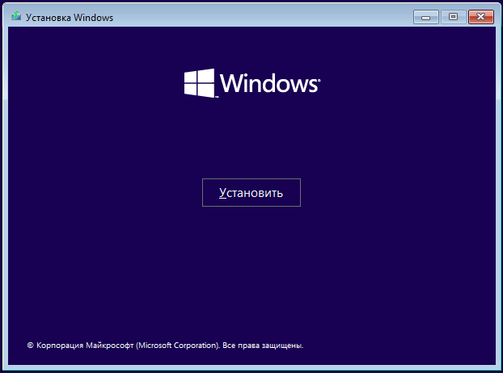The image size is (503, 373).
Task: Click the Microsoft Corporation copyright text
Action: click(x=165, y=346)
